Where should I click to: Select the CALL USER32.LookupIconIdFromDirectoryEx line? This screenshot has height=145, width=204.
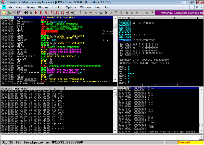pos(57,66)
